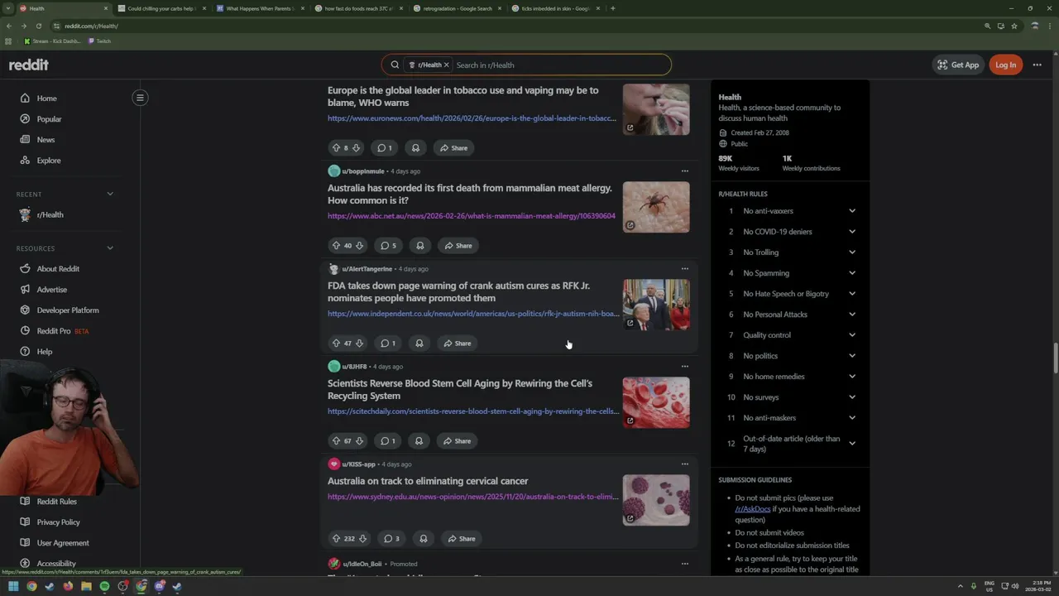The width and height of the screenshot is (1059, 596).
Task: Downvote the mammalian meat allergy post
Action: [359, 246]
